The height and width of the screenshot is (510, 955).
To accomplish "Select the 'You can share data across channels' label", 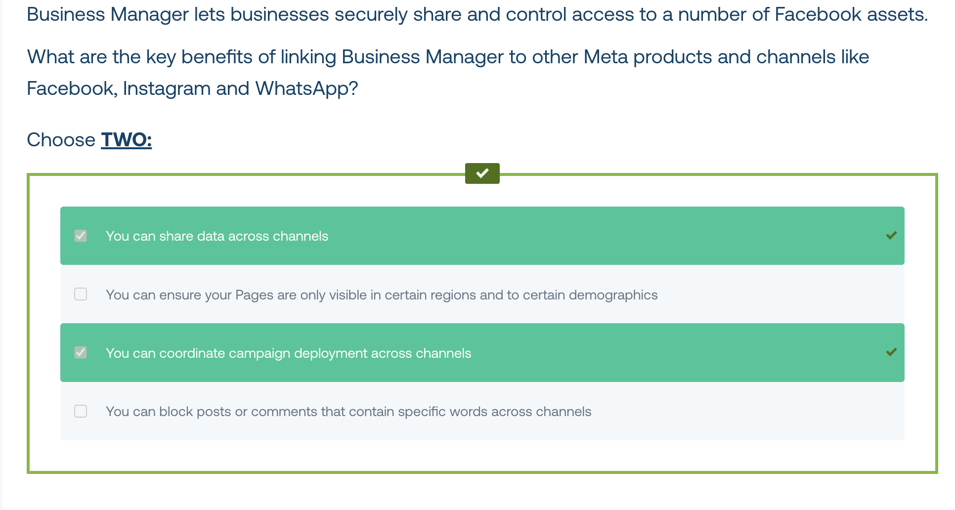I will point(217,236).
